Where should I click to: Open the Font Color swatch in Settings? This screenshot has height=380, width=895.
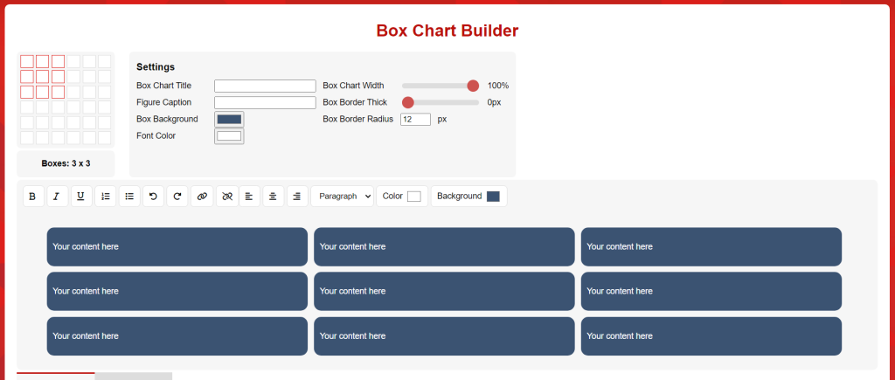pyautogui.click(x=230, y=135)
